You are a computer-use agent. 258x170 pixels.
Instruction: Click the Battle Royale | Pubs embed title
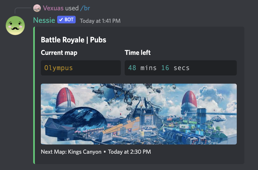(73, 40)
